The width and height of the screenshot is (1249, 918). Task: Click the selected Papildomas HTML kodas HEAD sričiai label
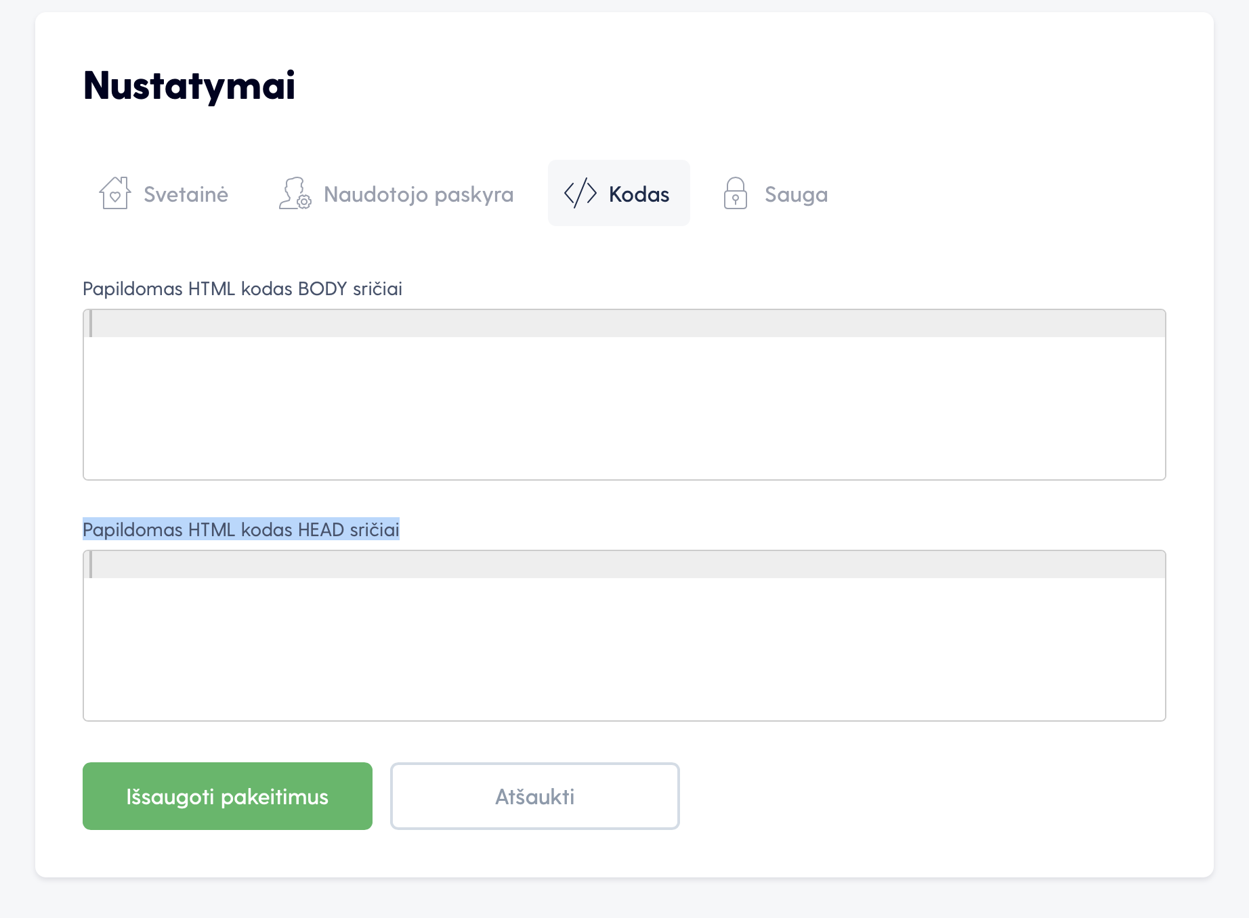click(x=241, y=529)
